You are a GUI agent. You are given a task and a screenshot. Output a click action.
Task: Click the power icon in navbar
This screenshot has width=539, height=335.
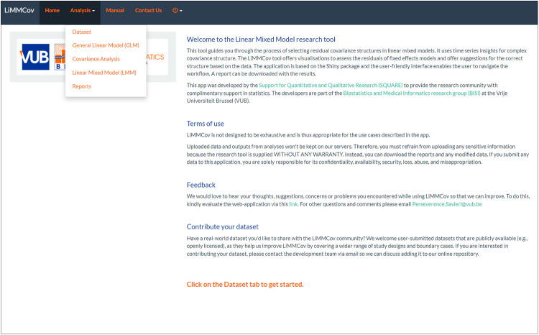point(175,10)
